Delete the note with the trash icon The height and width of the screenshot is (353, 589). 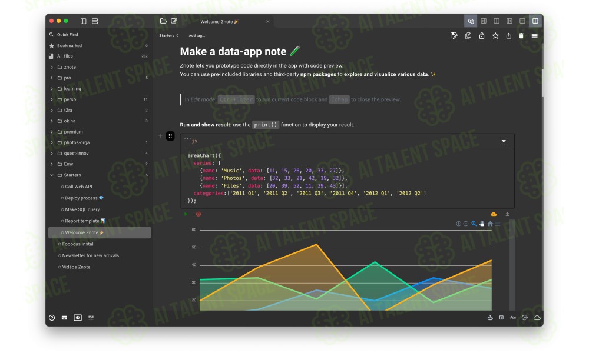point(521,36)
